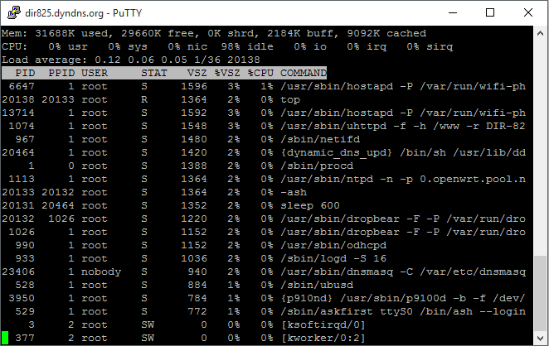
Task: Click the dir825.dyndns.org - PuTTY title text
Action: [83, 13]
